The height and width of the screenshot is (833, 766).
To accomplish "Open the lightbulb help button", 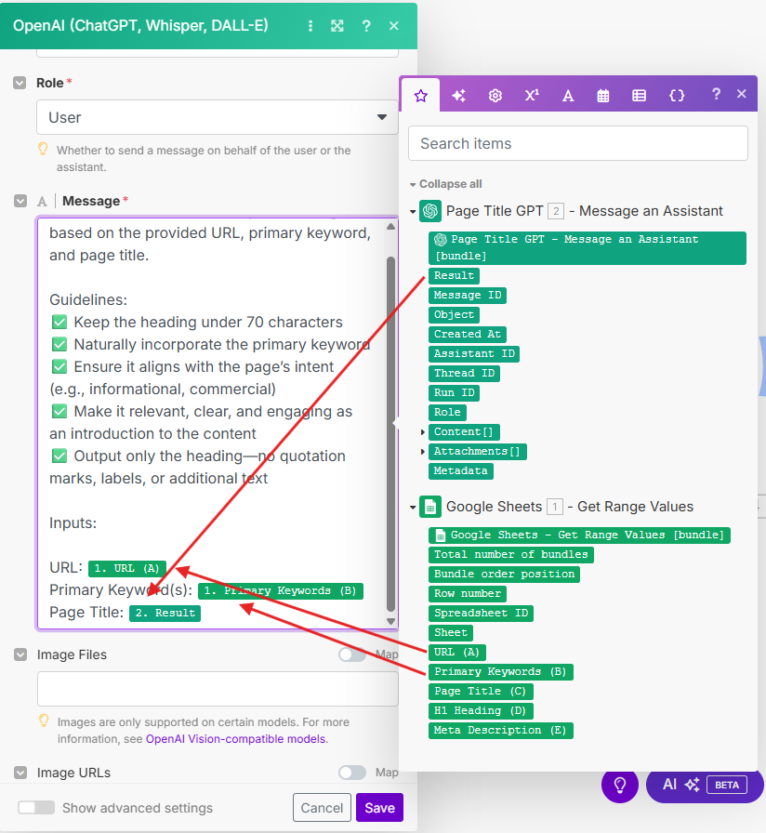I will tap(620, 785).
